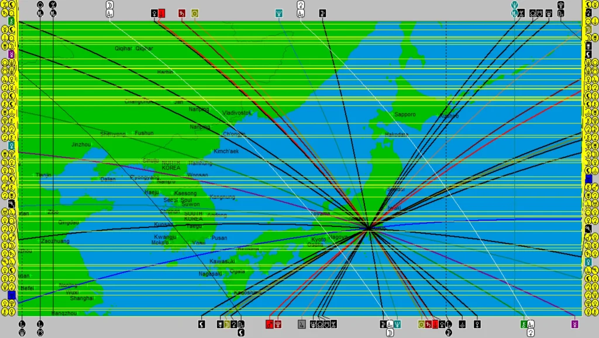Screen dimensions: 599x338
Task: Select the Shanghai city label
Action: (x=82, y=298)
